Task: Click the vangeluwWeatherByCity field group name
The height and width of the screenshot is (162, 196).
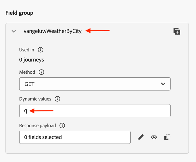Action: [x=53, y=31]
